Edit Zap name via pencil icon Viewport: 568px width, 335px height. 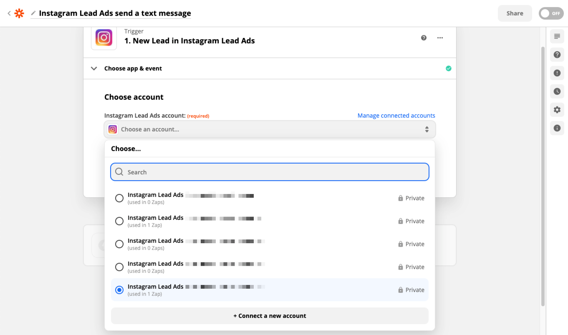(x=33, y=13)
